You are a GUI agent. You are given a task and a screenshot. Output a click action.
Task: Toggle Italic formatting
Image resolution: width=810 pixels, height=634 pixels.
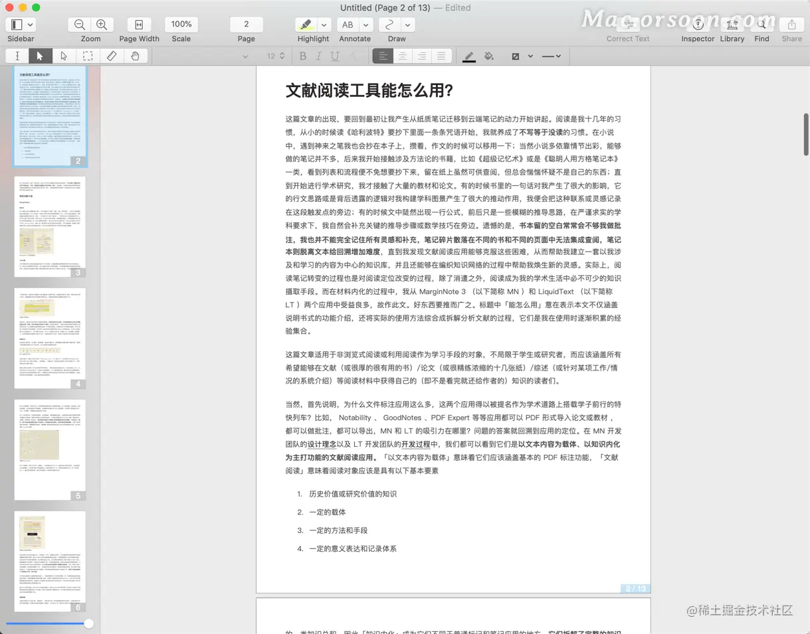point(319,56)
